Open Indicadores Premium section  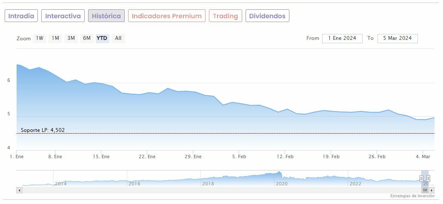pyautogui.click(x=166, y=16)
